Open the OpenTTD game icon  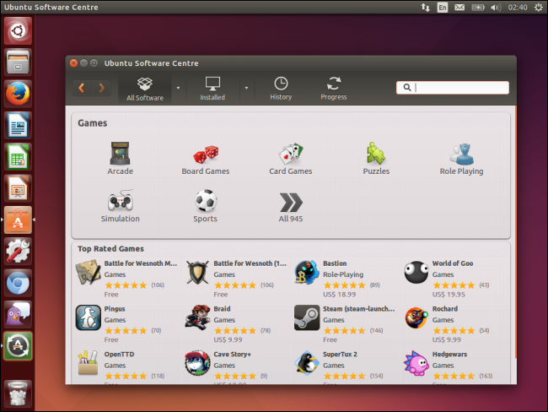pyautogui.click(x=88, y=363)
